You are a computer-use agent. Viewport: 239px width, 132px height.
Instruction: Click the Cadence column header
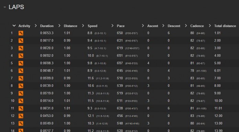197,26
